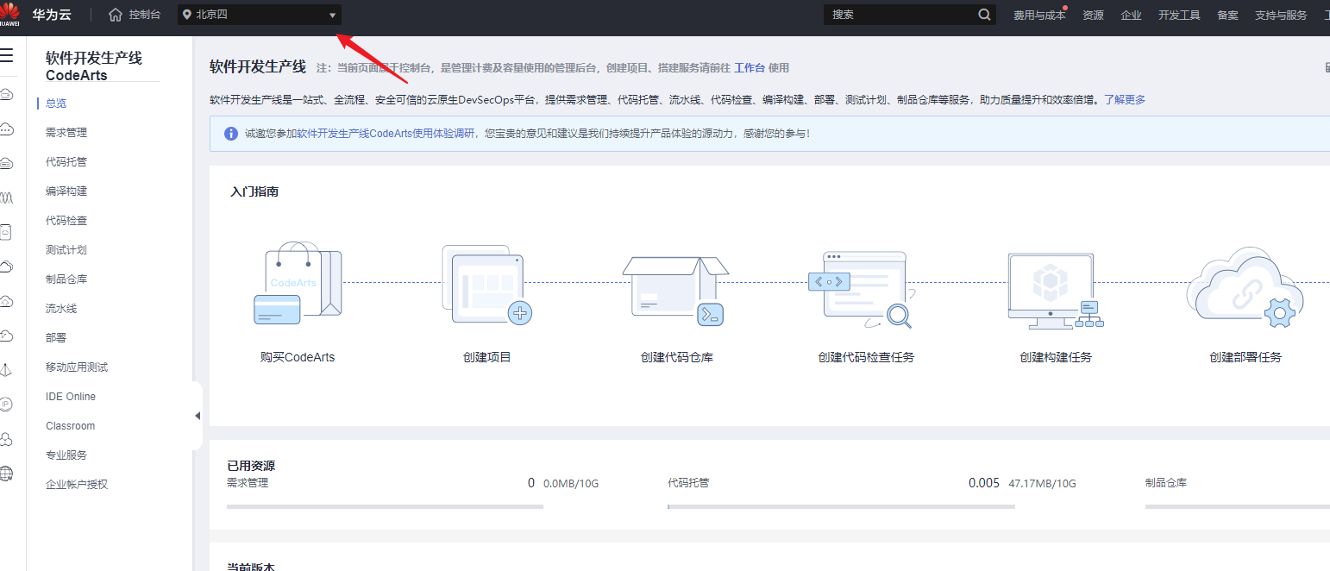The height and width of the screenshot is (571, 1330).
Task: Click the 已用资源 section heading
Action: point(251,466)
